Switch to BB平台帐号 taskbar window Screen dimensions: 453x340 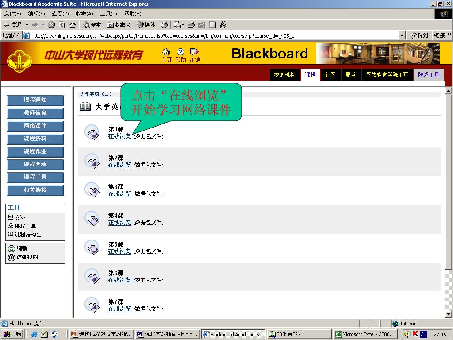tap(299, 334)
